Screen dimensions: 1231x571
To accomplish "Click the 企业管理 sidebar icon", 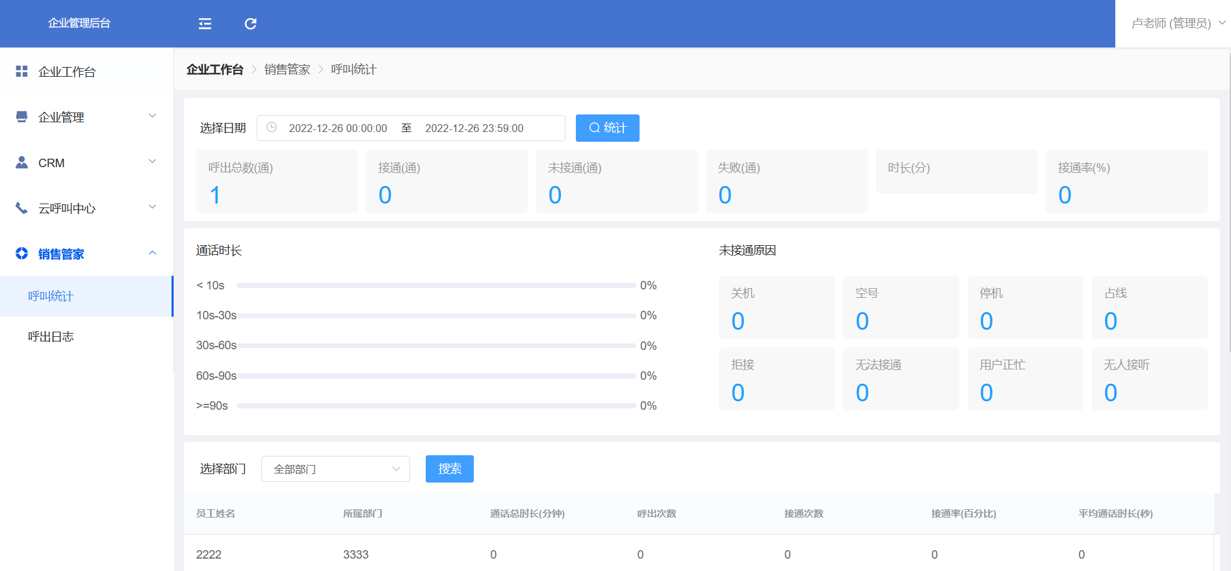I will (21, 116).
